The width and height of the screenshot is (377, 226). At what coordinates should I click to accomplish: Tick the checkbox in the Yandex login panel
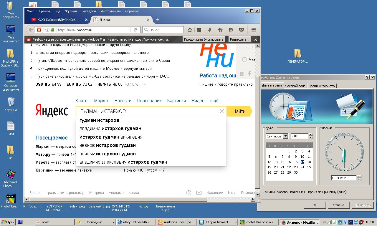[244, 59]
